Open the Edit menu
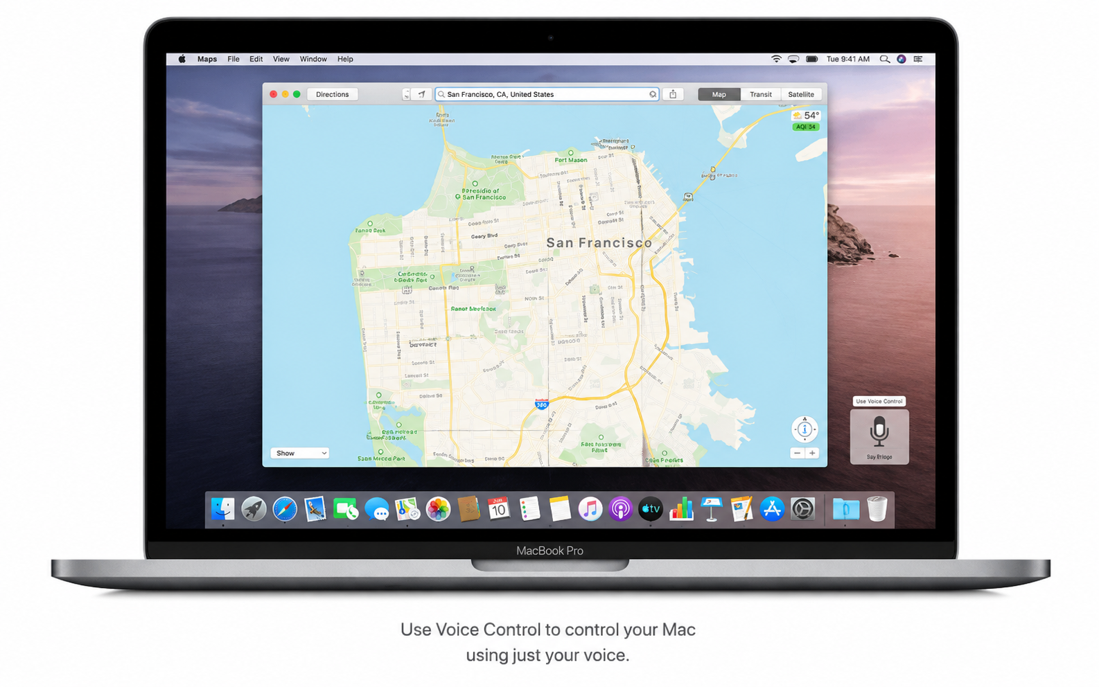The width and height of the screenshot is (1099, 687). click(256, 60)
